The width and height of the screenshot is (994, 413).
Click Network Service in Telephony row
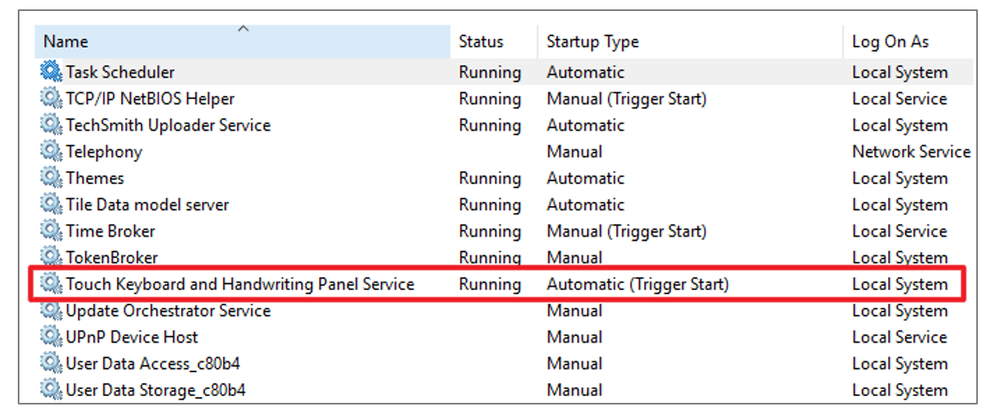click(x=911, y=152)
